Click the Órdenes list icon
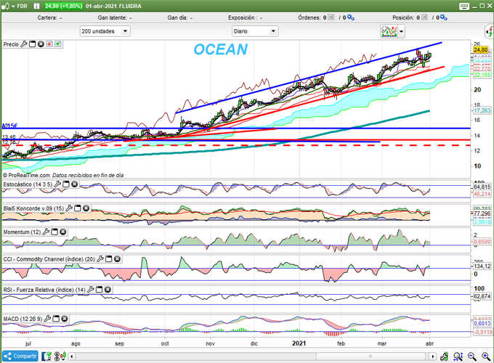494x363 pixels. click(x=331, y=17)
